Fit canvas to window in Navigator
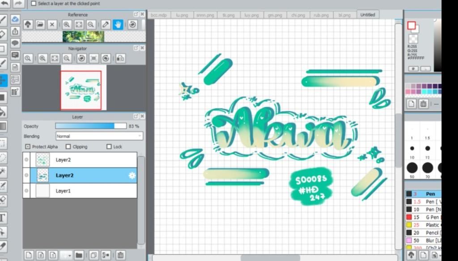 pyautogui.click(x=55, y=58)
